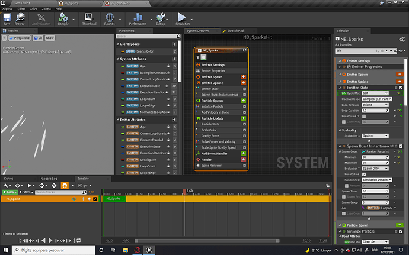This screenshot has width=409, height=255.
Task: Open the 240 fps frame rate dropdown
Action: [x=84, y=185]
